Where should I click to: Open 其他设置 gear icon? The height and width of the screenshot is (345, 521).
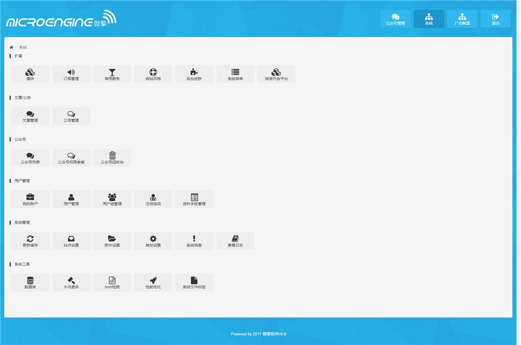pos(153,239)
